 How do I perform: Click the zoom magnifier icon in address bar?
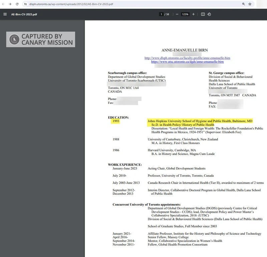point(244,4)
